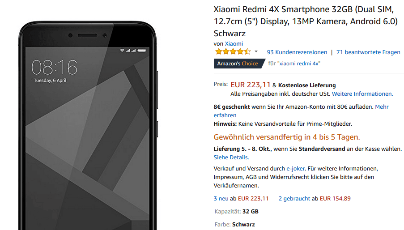Click the 2 gebraucht offers link
Viewport: 404px width, 230px height.
(x=294, y=199)
